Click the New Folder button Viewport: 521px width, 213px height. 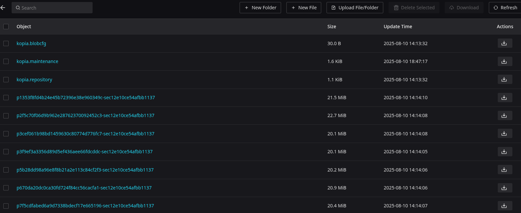pyautogui.click(x=260, y=8)
